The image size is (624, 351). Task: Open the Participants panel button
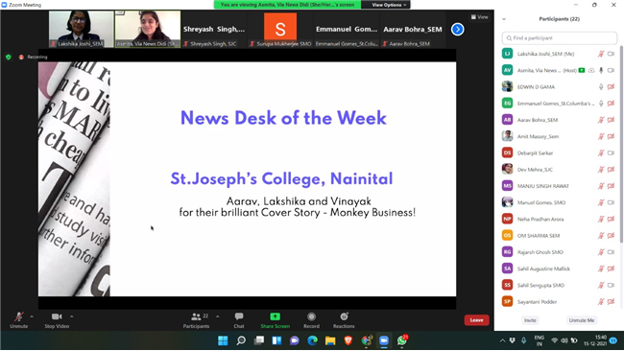tap(196, 319)
